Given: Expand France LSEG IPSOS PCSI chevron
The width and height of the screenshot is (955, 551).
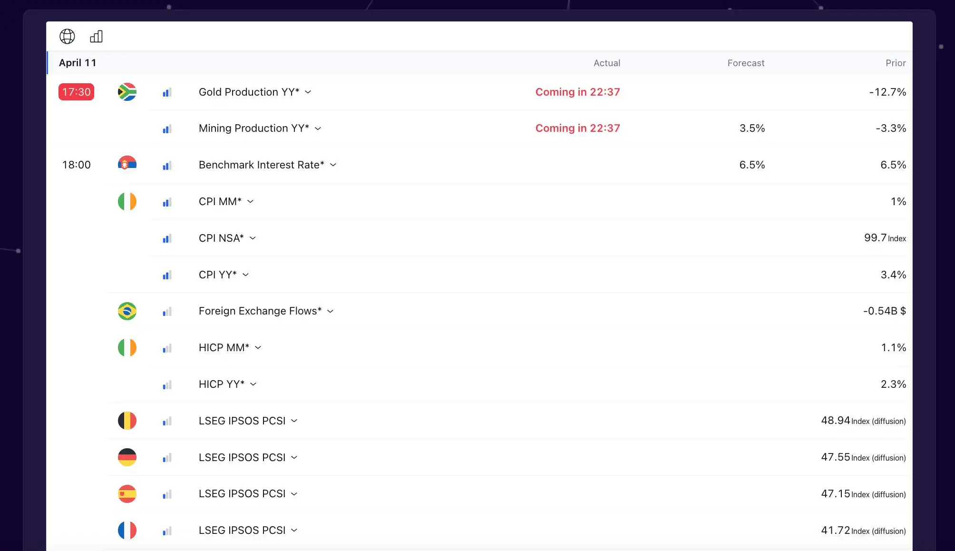Looking at the screenshot, I should coord(294,531).
